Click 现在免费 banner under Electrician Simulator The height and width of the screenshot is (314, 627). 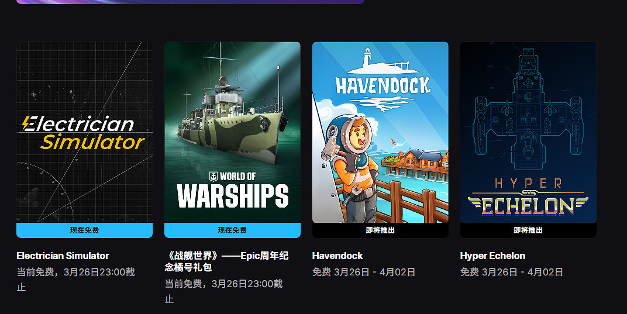pos(84,230)
